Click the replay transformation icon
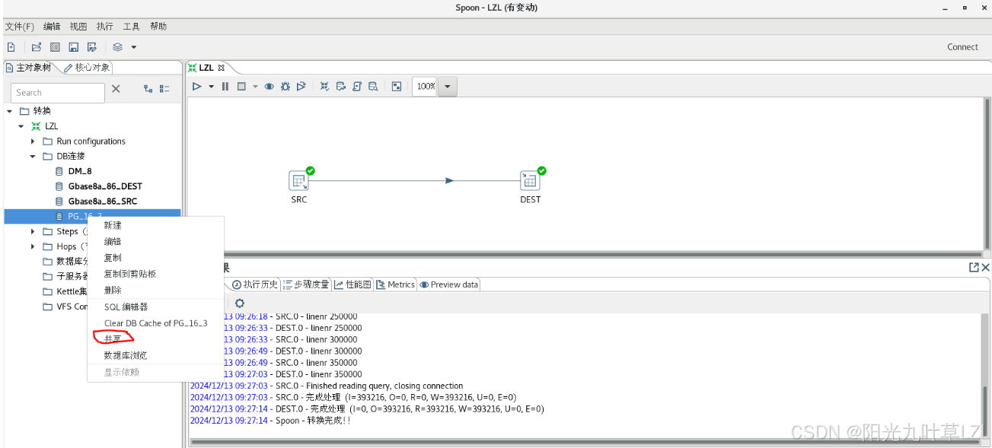This screenshot has width=992, height=448. (301, 87)
